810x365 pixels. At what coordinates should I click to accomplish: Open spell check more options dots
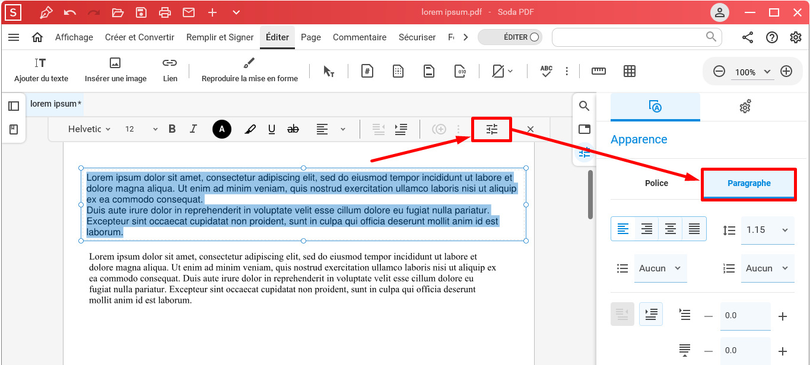567,72
